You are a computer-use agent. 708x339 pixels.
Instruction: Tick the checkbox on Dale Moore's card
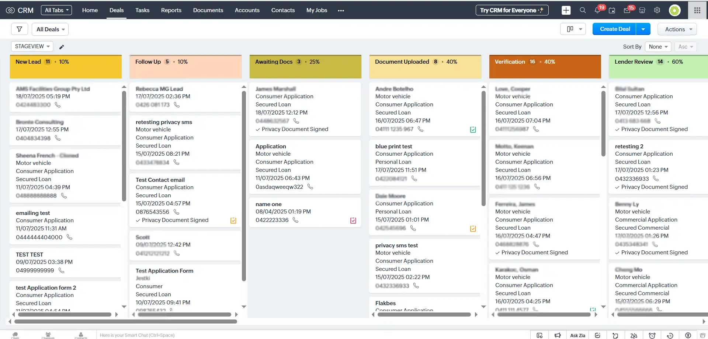pyautogui.click(x=473, y=228)
